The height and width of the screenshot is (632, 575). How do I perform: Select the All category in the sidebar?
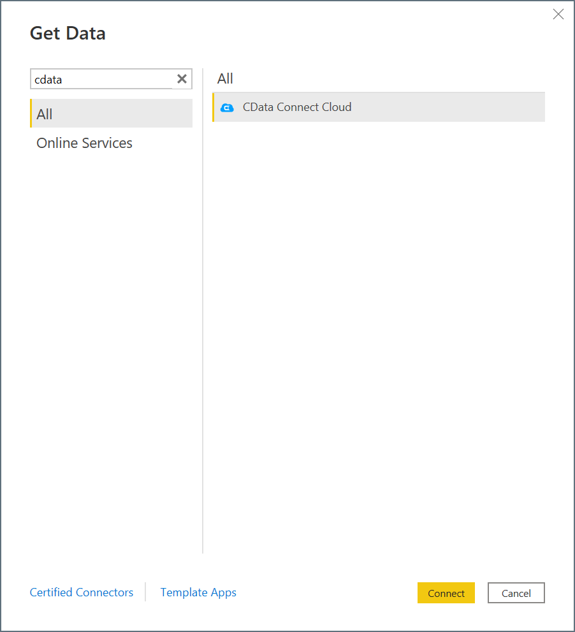tap(45, 114)
